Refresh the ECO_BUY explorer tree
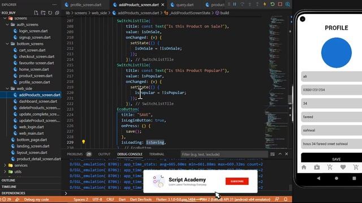The height and width of the screenshot is (203, 362). (x=50, y=13)
